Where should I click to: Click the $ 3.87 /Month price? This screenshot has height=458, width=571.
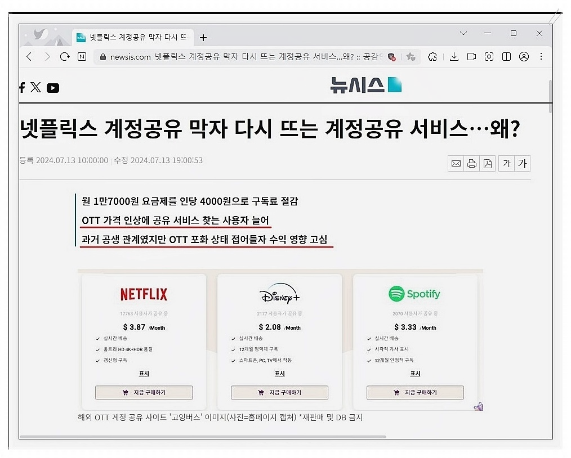point(144,327)
